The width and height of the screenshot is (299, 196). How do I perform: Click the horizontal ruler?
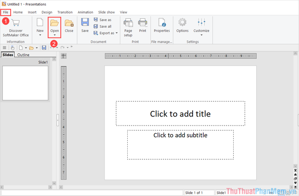point(181,56)
